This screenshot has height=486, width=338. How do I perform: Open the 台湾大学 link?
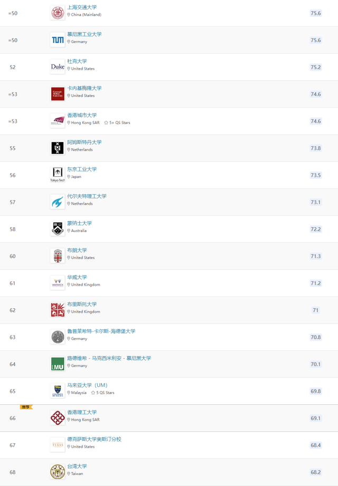pyautogui.click(x=77, y=466)
